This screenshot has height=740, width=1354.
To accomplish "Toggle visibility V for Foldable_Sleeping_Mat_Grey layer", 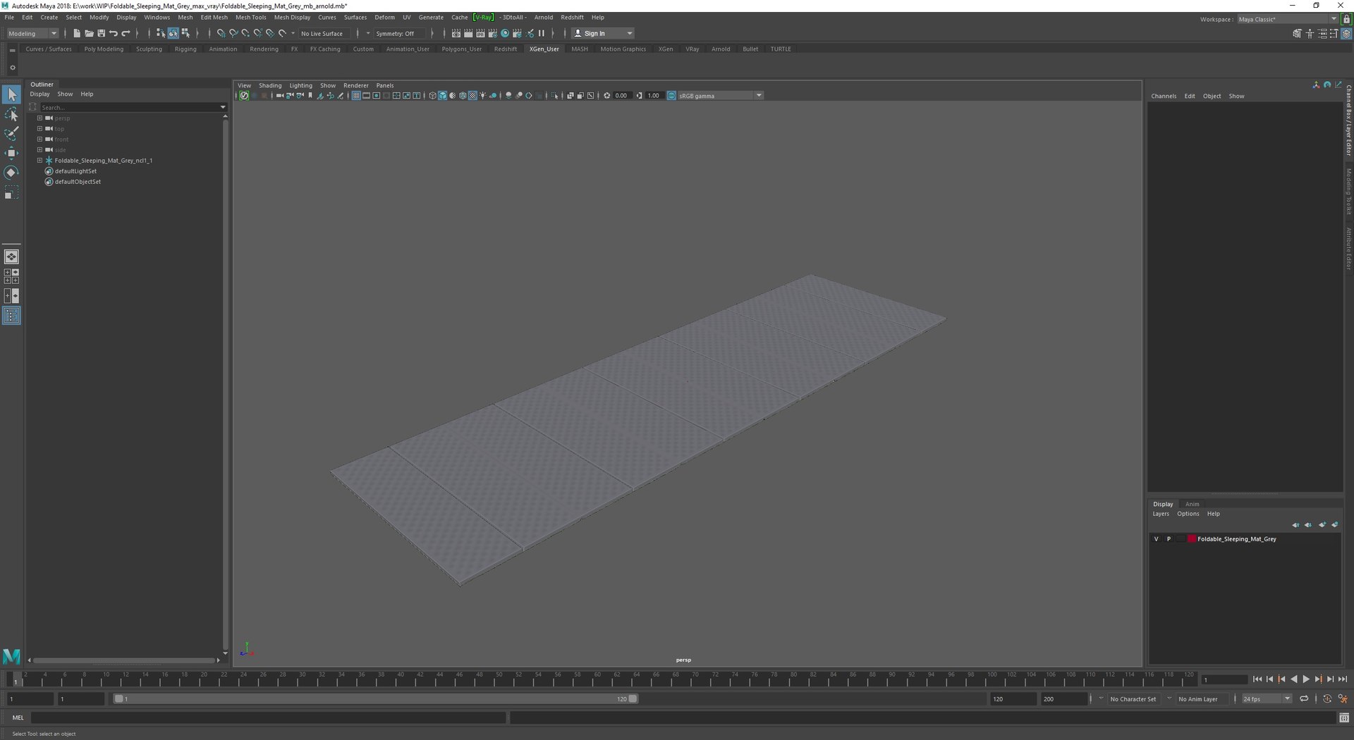I will click(x=1156, y=539).
